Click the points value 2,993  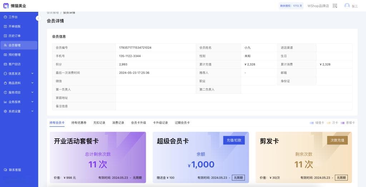(x=123, y=64)
